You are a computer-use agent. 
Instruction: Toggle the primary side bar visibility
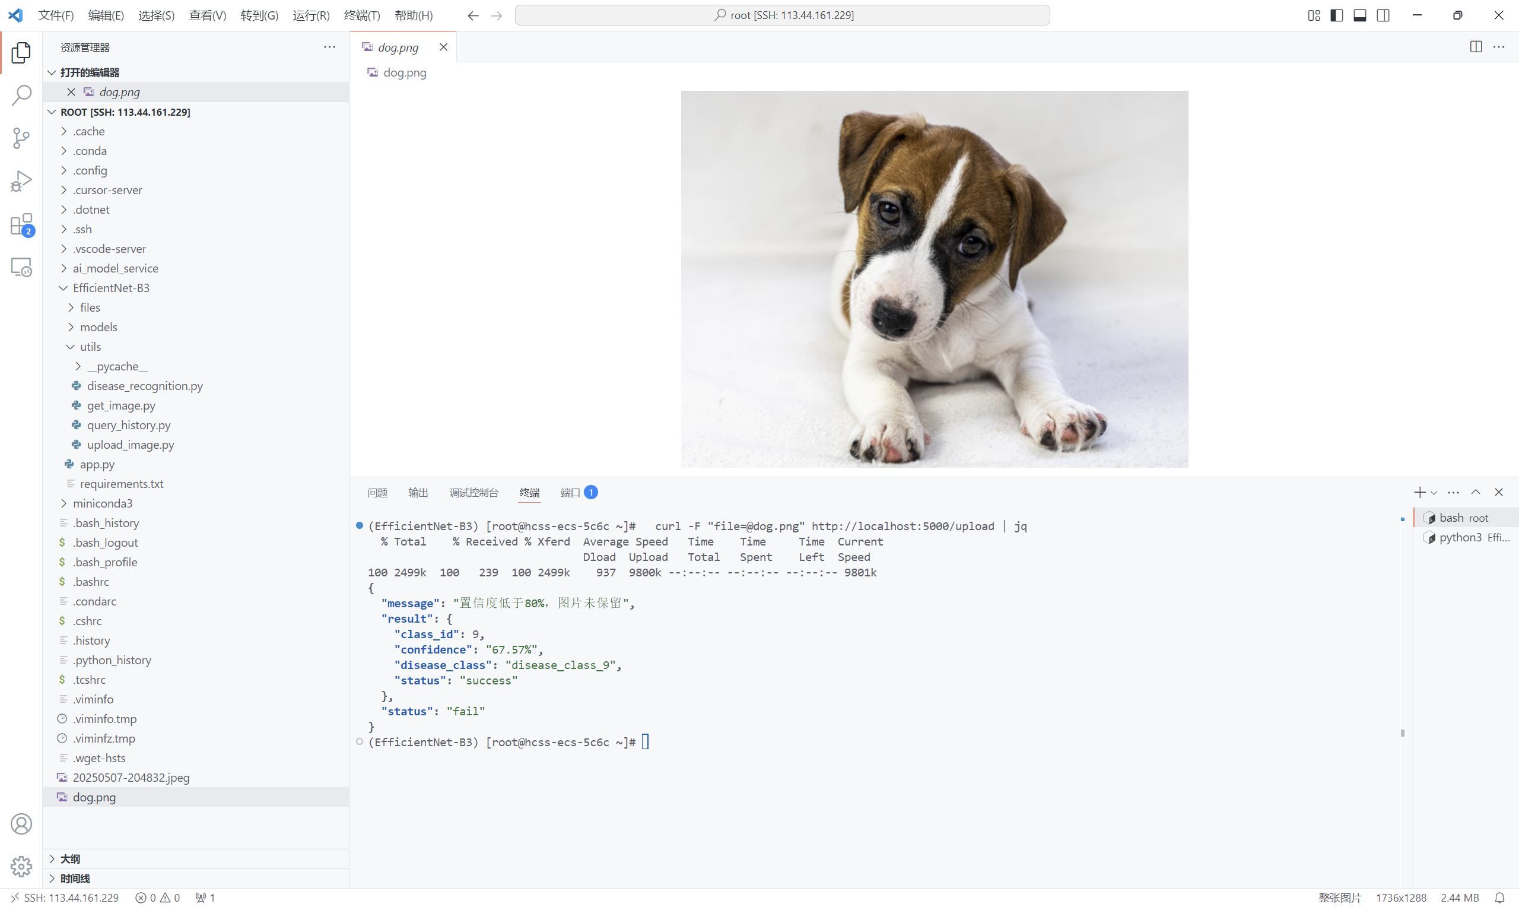point(1336,15)
